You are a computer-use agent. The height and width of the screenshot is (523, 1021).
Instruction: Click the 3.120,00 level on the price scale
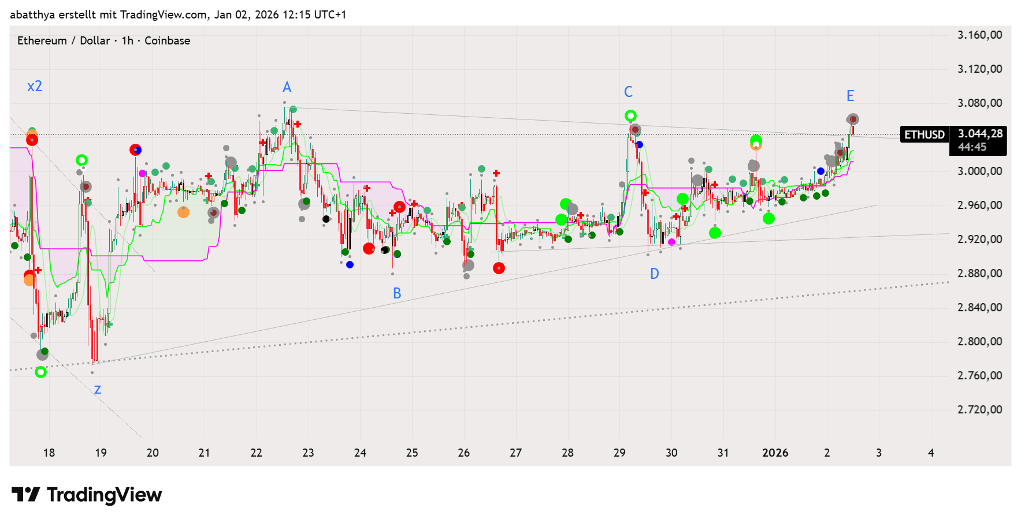979,69
